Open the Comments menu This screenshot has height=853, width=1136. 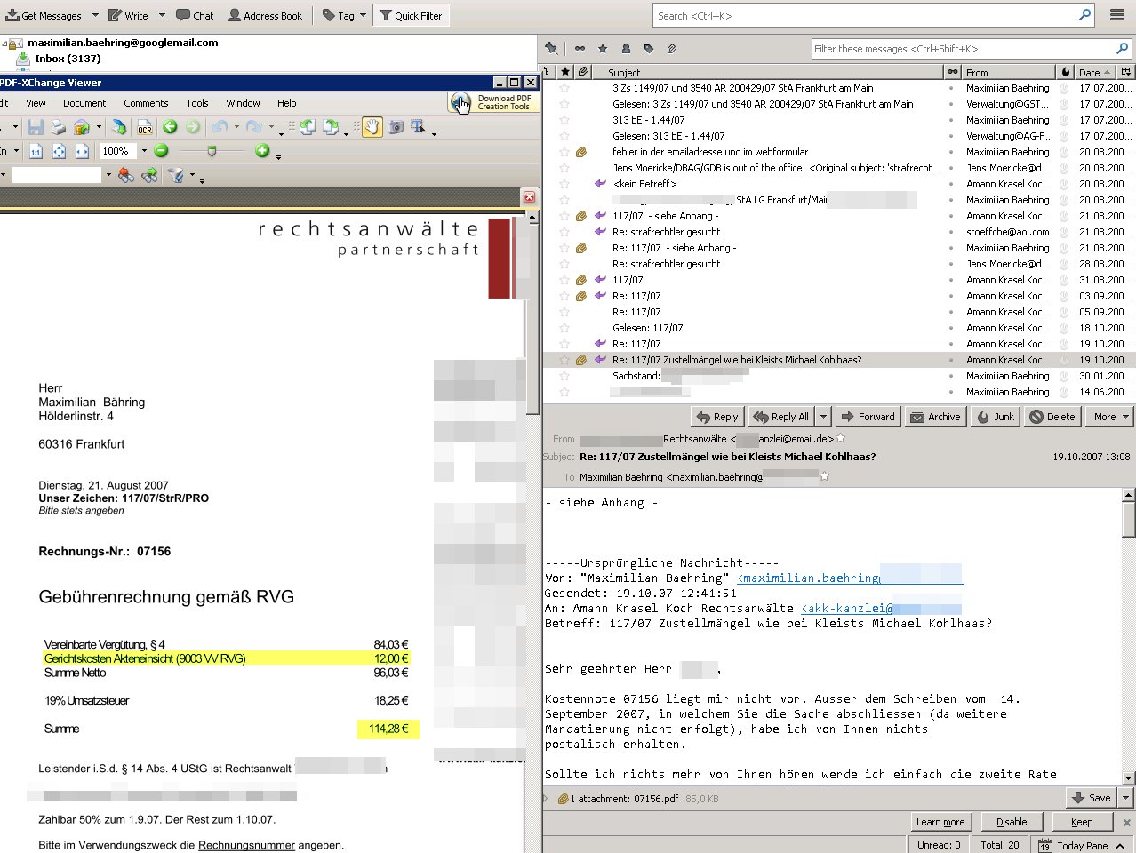pos(146,103)
